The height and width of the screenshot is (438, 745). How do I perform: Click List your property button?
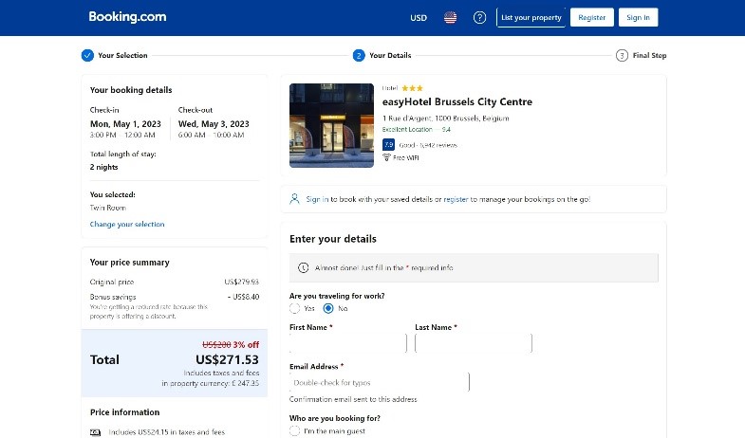531,17
